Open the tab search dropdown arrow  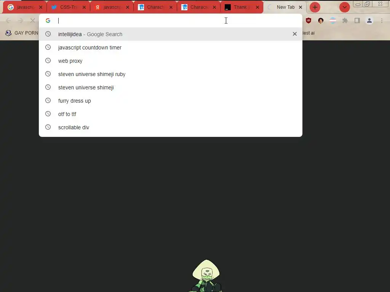click(344, 7)
